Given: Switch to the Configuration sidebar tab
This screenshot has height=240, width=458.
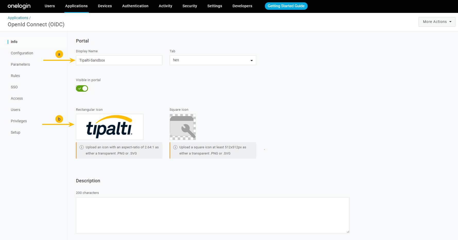Looking at the screenshot, I should coord(22,53).
